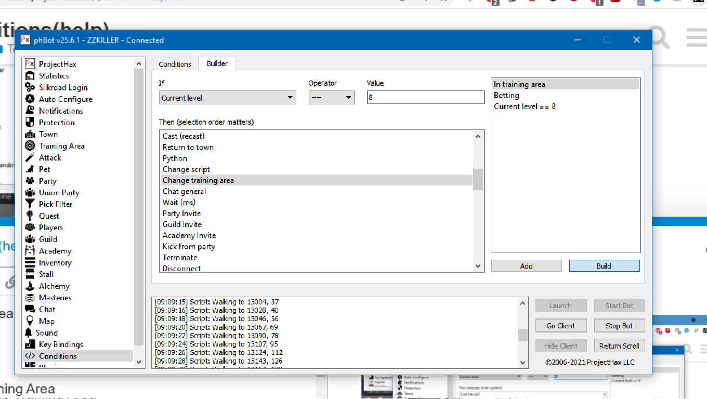
Task: Select the Builder tab
Action: 217,63
